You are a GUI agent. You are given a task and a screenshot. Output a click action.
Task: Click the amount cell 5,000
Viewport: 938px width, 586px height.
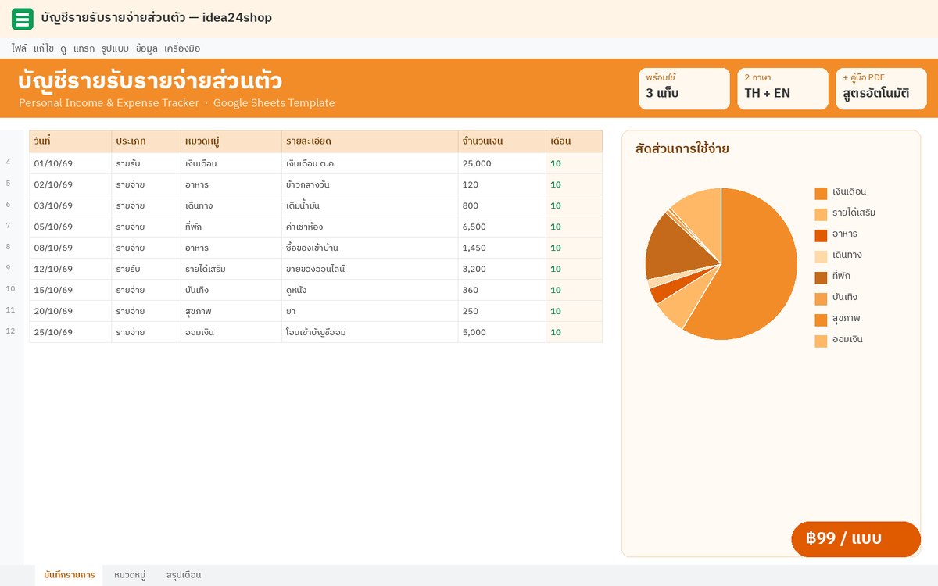point(502,332)
